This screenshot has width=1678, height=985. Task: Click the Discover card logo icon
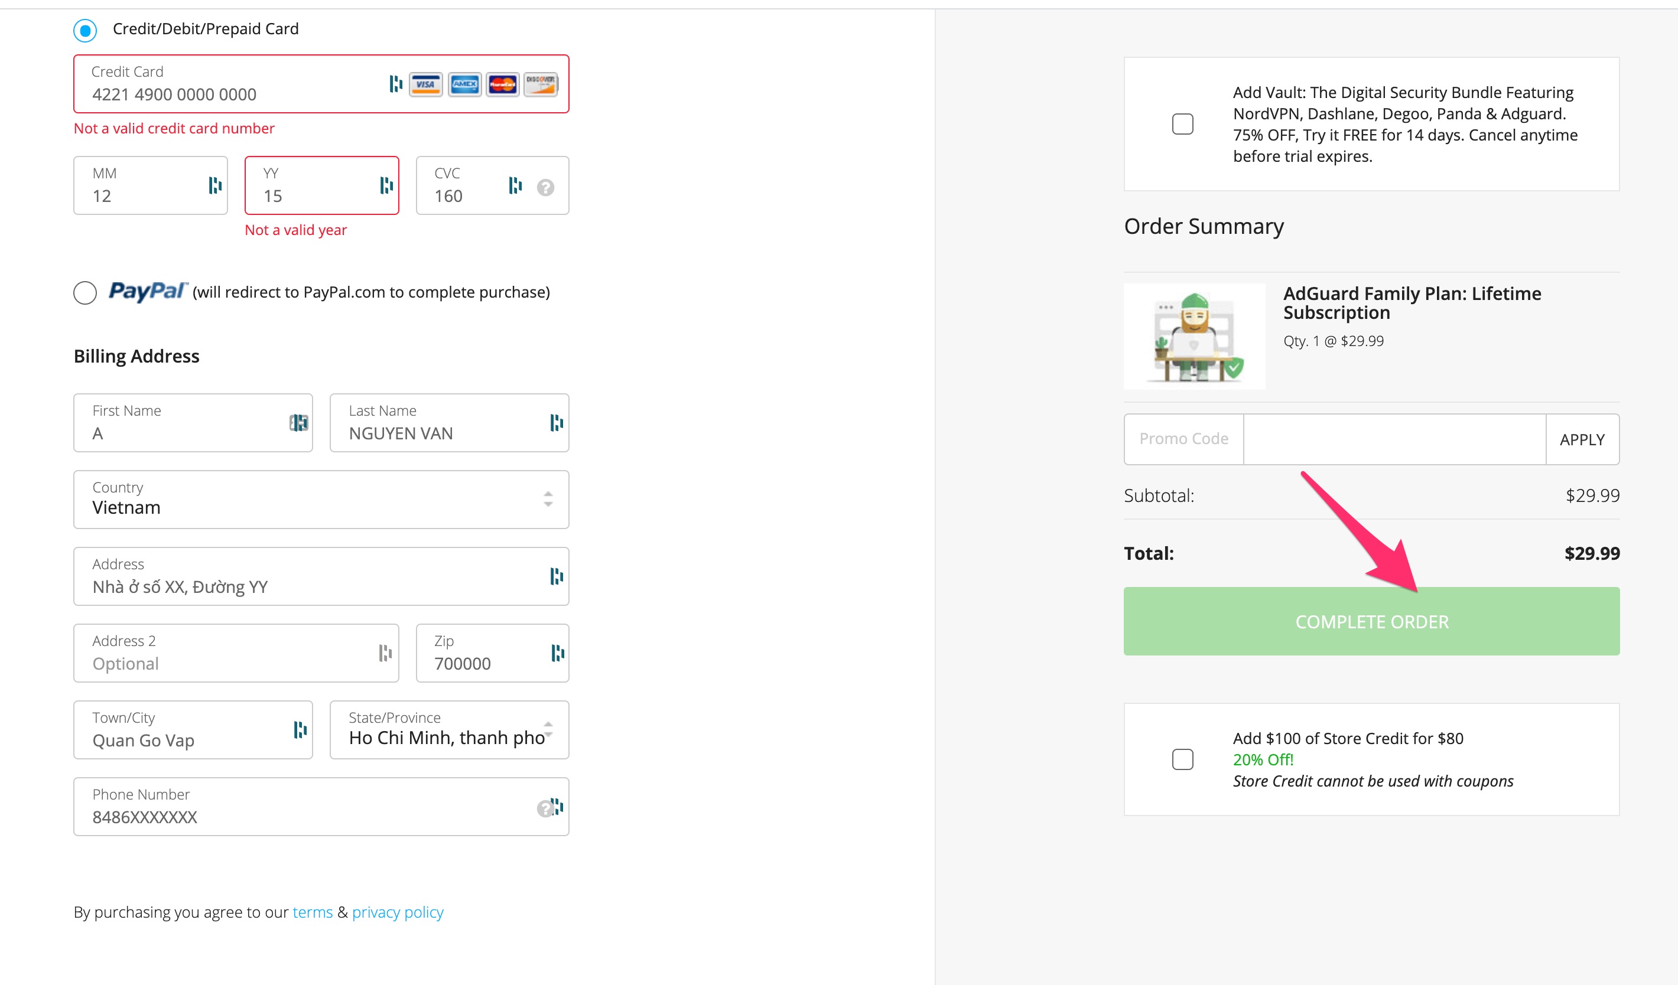pos(540,84)
